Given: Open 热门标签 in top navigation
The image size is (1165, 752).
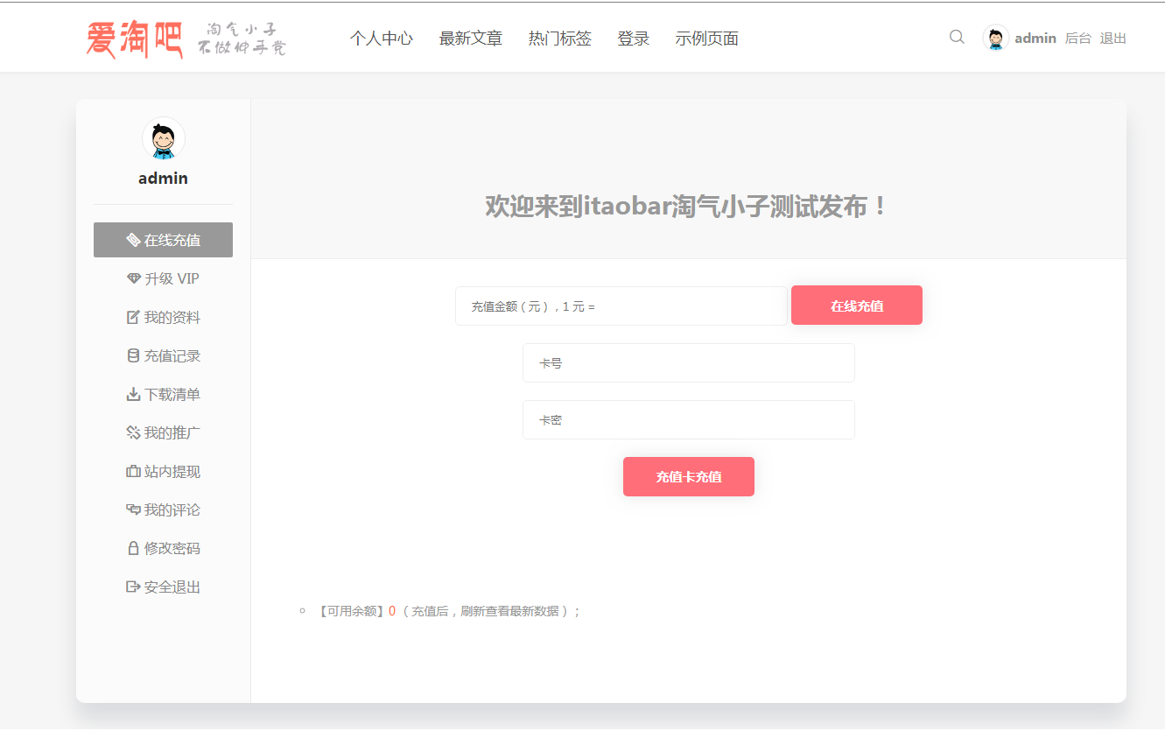Looking at the screenshot, I should click(x=560, y=39).
